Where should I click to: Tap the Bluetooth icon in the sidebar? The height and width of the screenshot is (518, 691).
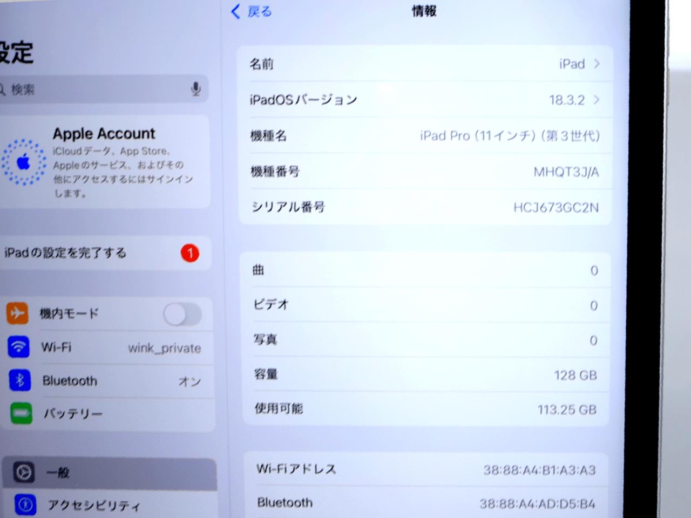(x=20, y=380)
